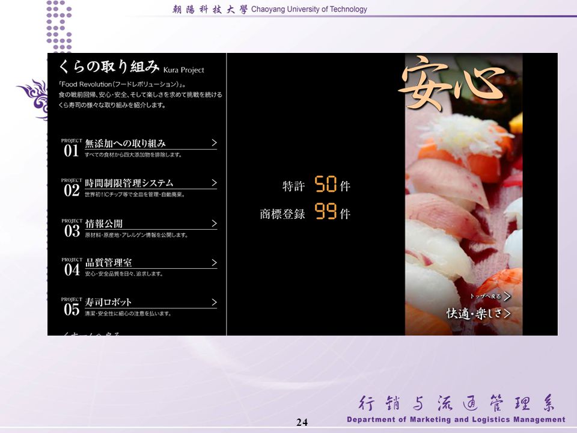Click 安心・安全品質を日々、追求します description
The image size is (577, 433).
[x=124, y=274]
